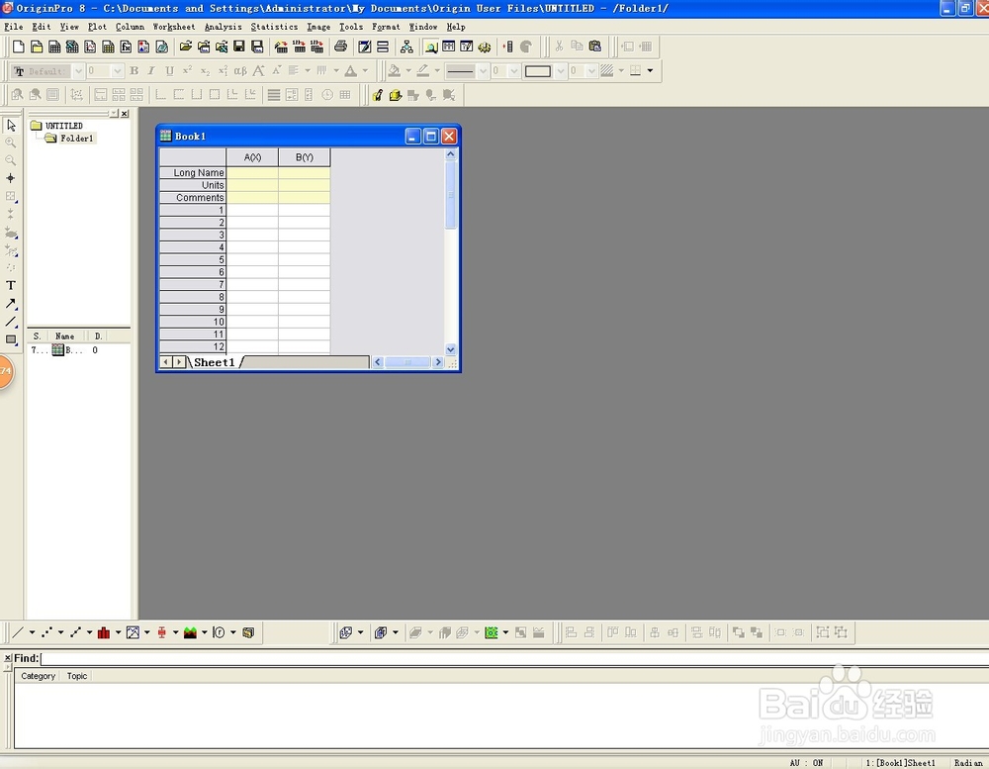Click the New Function fx icon

tap(127, 47)
